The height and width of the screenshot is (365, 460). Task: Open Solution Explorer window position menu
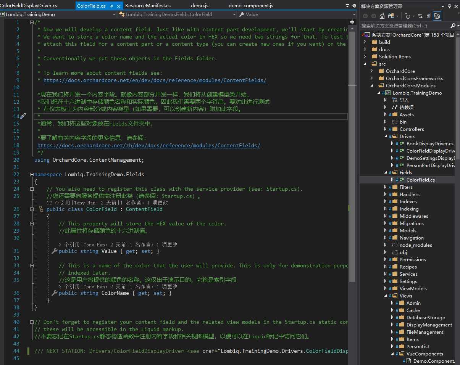click(443, 6)
